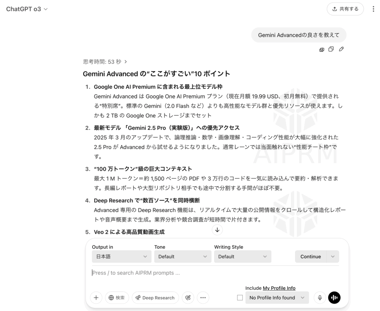This screenshot has width=380, height=311.
Task: Click item 3 “100 万トークン” heading
Action: [x=143, y=169]
